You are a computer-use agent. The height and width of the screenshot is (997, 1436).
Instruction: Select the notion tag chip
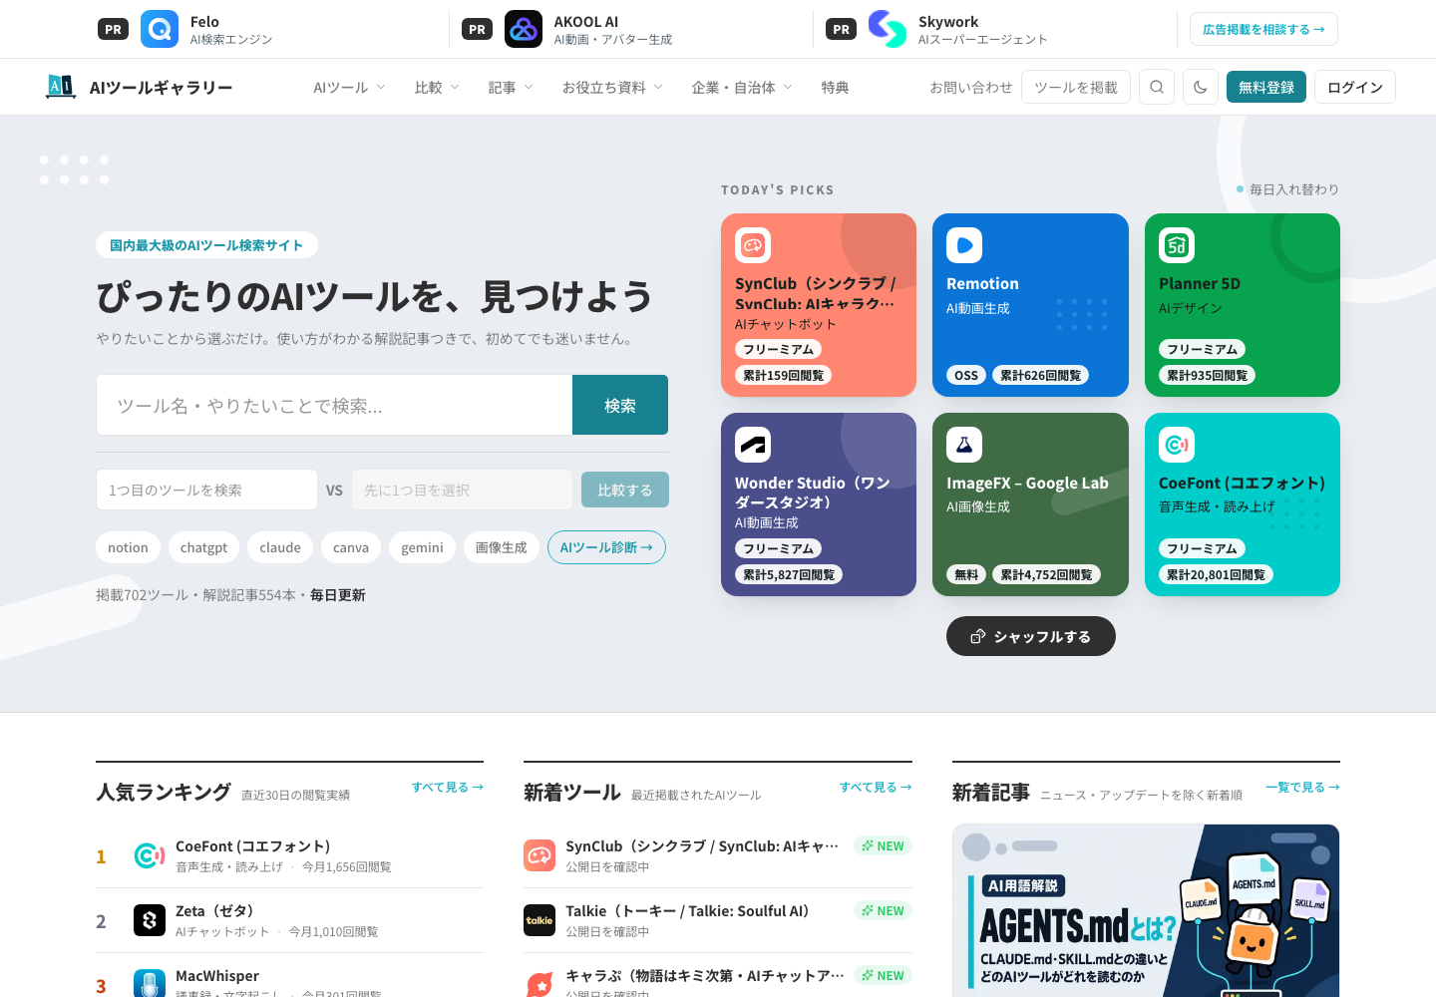[128, 547]
